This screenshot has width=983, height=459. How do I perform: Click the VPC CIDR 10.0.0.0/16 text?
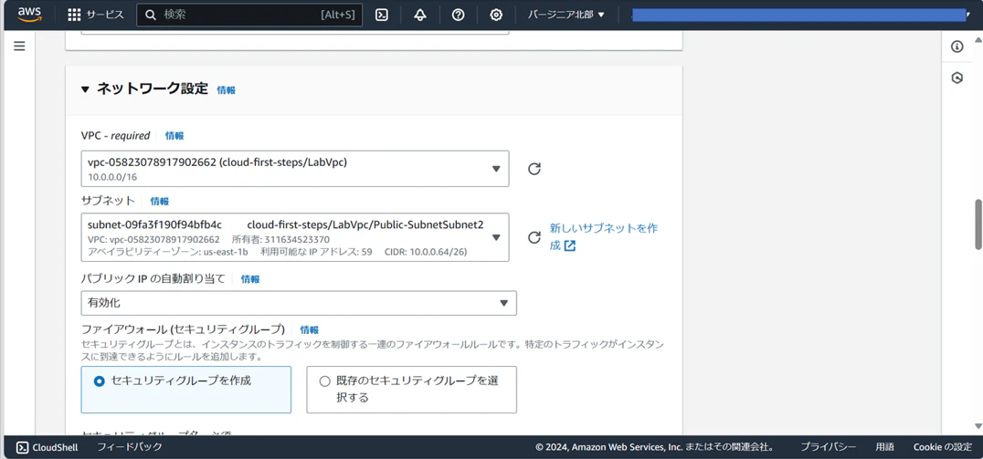(x=112, y=177)
